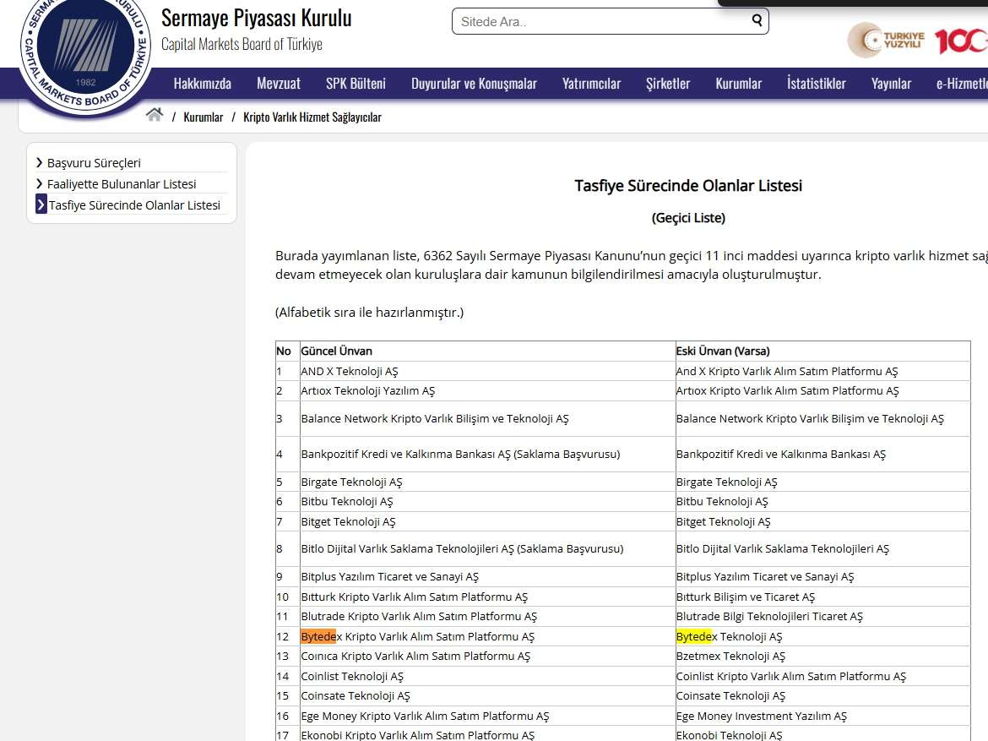Open the Yatırımcılar menu
This screenshot has width=988, height=741.
(x=591, y=84)
